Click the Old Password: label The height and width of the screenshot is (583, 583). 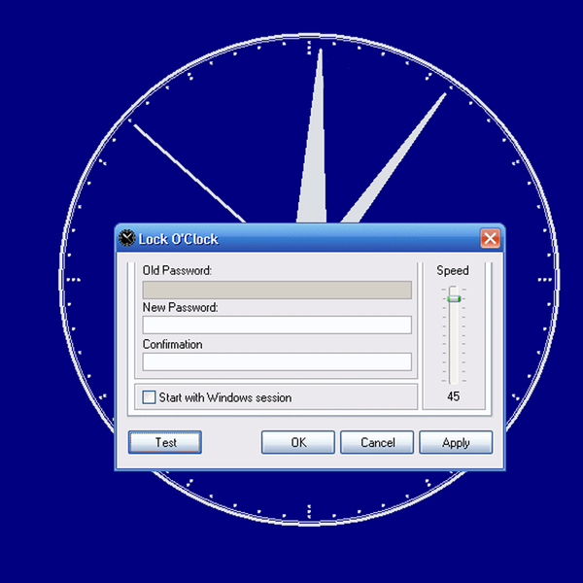click(x=177, y=270)
